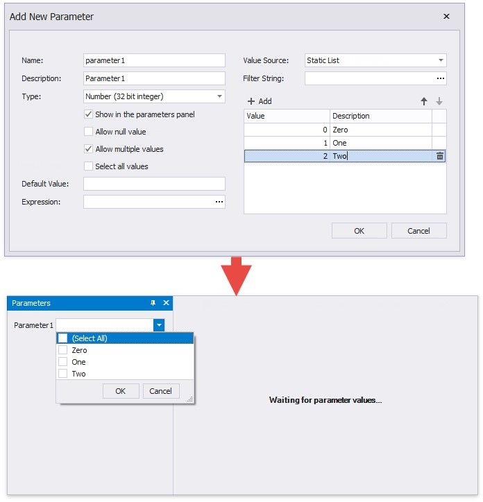Expand the Type dropdown
This screenshot has width=483, height=502.
point(219,96)
